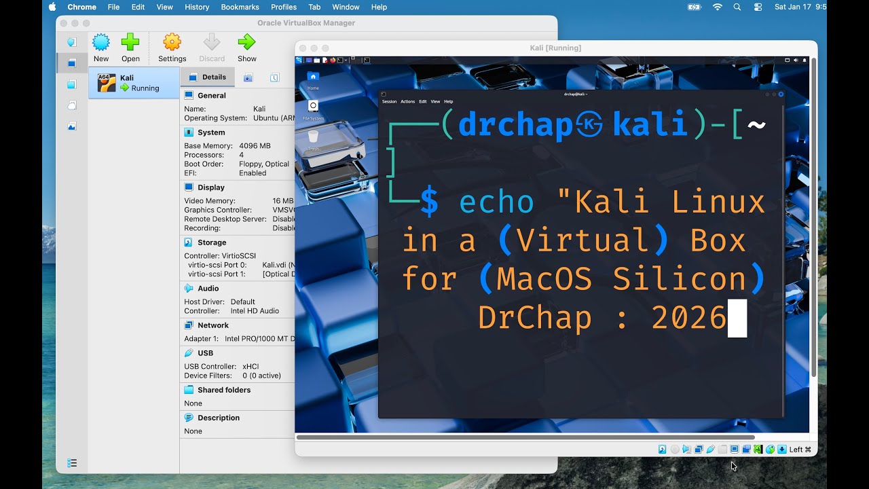Screen dimensions: 869x489
Task: Open the terminal Help menu
Action: (448, 101)
